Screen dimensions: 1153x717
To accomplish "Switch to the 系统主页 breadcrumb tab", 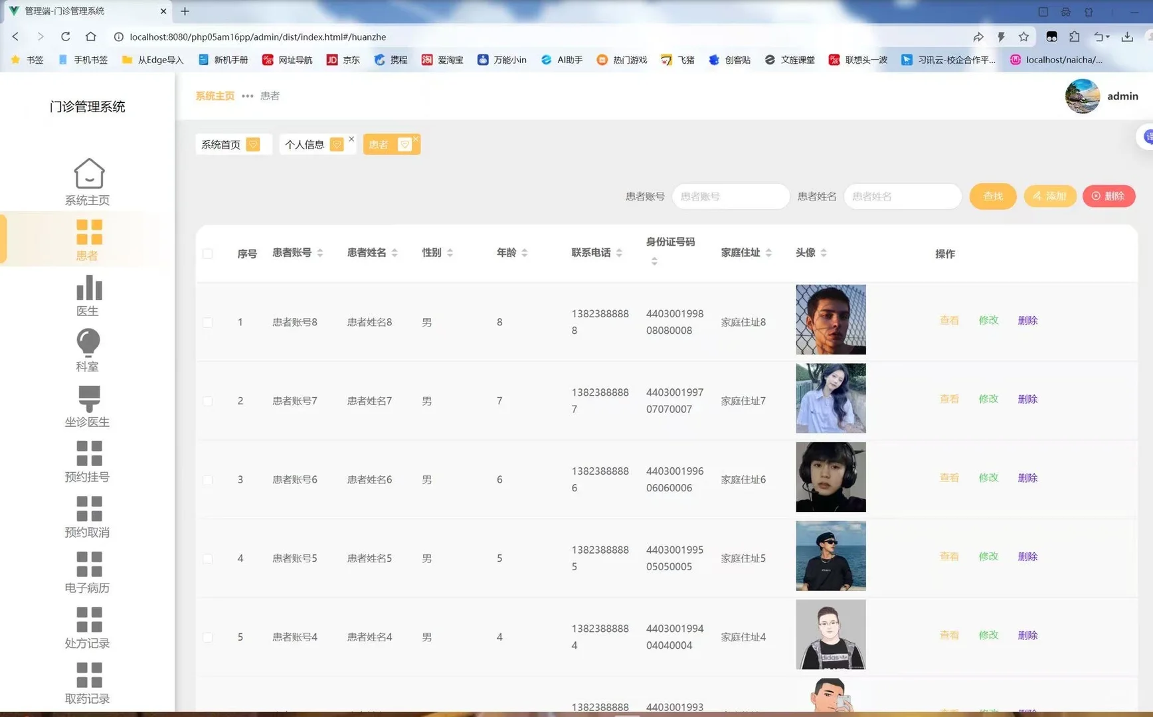I will [x=214, y=96].
